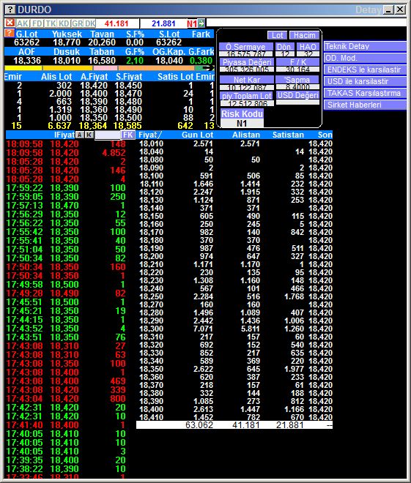This screenshot has height=483, width=411.
Task: Switch to the Hacim view tab
Action: point(304,35)
